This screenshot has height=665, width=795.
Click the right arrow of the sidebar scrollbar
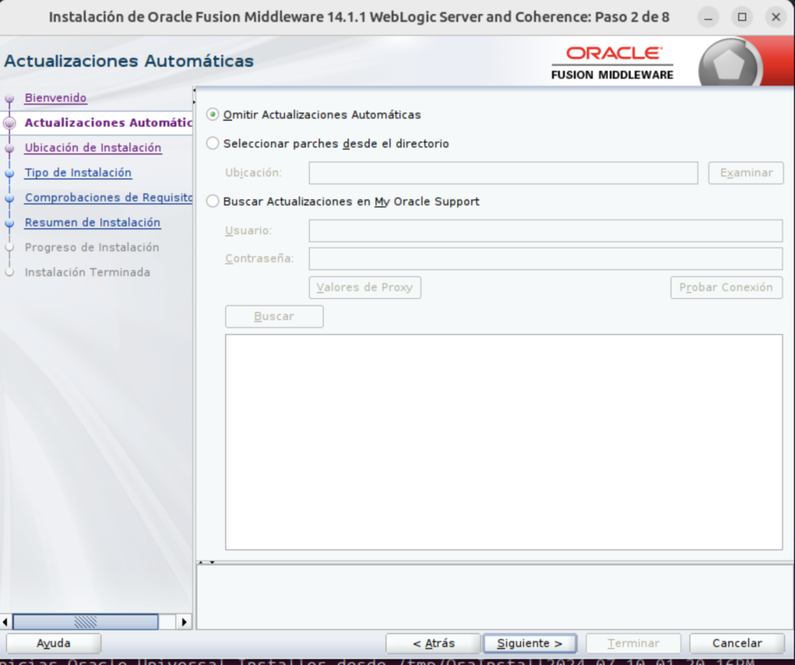pyautogui.click(x=184, y=621)
